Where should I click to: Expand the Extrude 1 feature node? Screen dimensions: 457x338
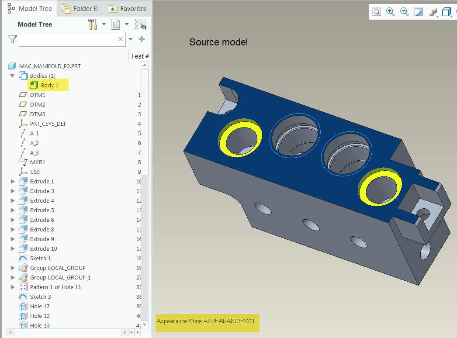click(12, 181)
